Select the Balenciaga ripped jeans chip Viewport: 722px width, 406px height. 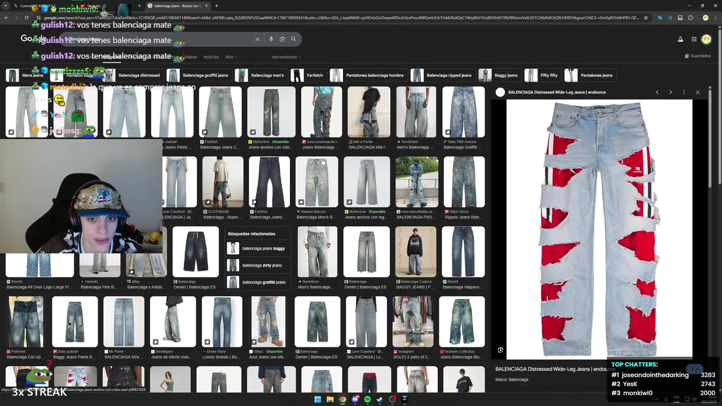[x=443, y=75]
